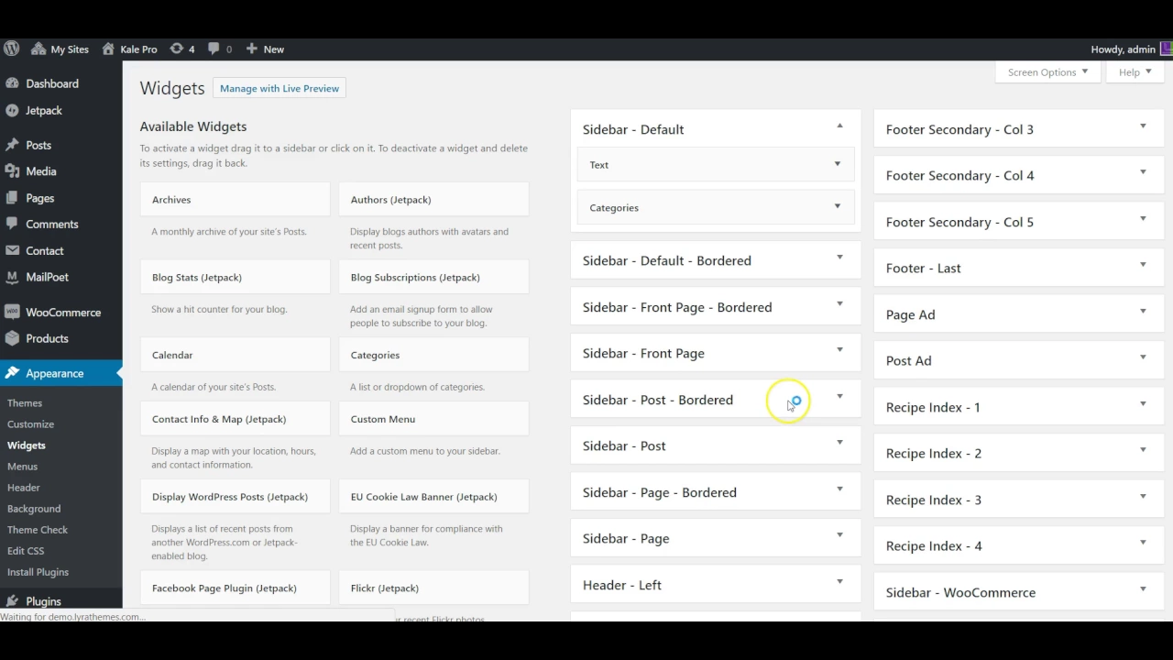Open the updates indicator showing 4
The height and width of the screenshot is (660, 1173).
point(182,49)
